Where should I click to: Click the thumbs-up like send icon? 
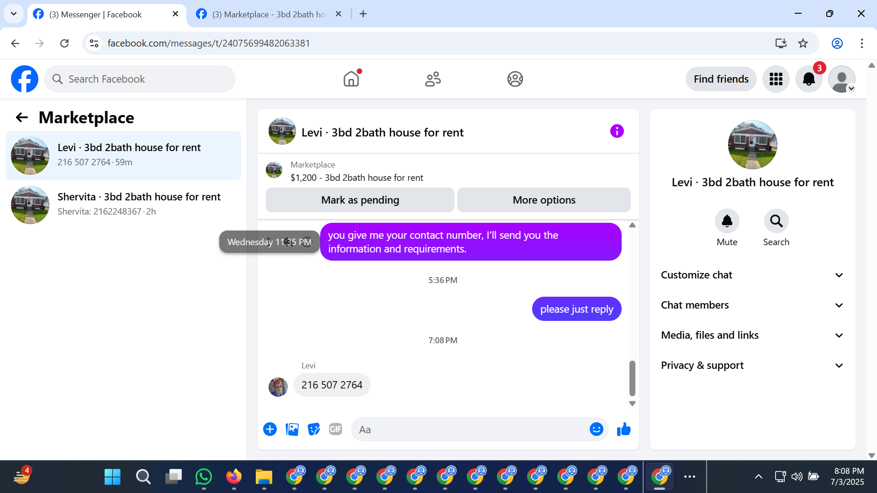[x=623, y=430]
